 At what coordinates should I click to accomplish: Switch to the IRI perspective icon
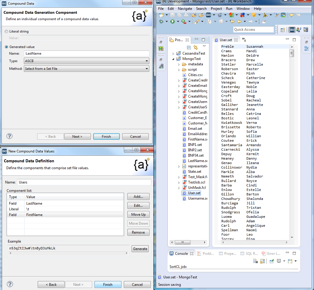292,30
